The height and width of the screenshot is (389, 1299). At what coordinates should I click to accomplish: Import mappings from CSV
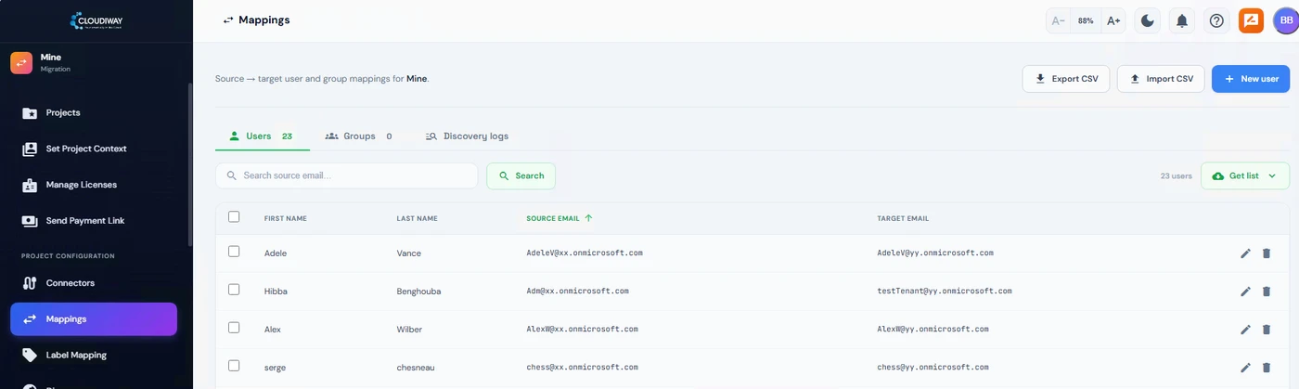tap(1161, 79)
